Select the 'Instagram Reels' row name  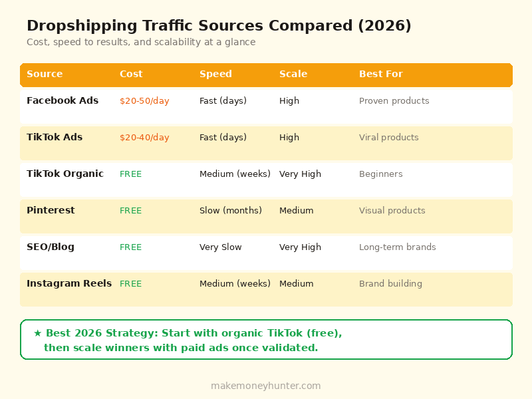click(x=69, y=284)
